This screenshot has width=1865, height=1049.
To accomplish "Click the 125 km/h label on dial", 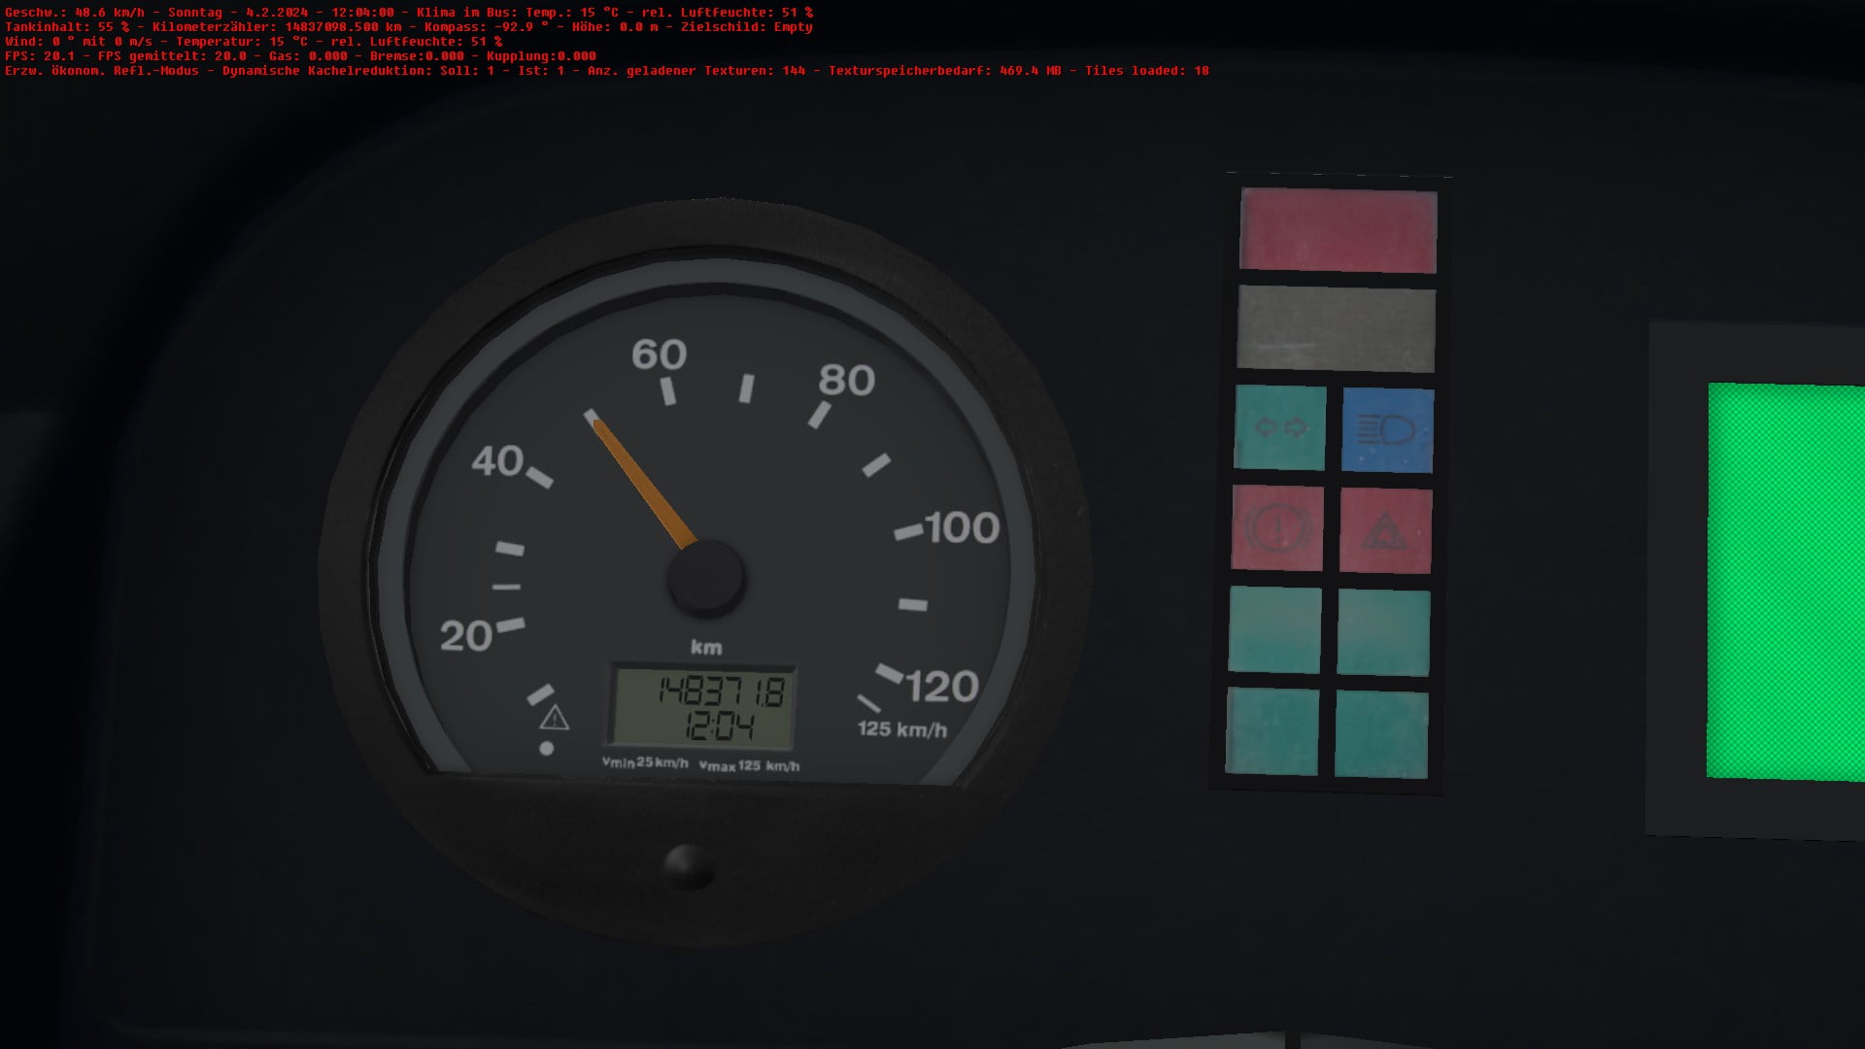I will click(901, 728).
